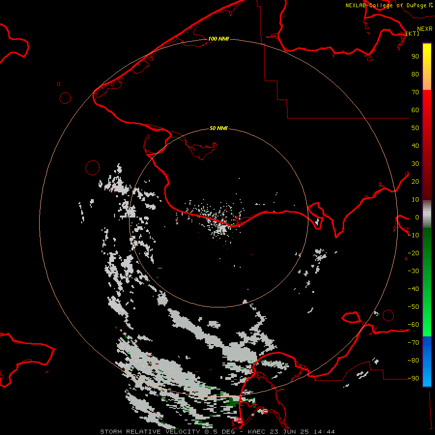Click the -30 value on the velocity scale
Screen dimensions: 435x435
(413, 271)
